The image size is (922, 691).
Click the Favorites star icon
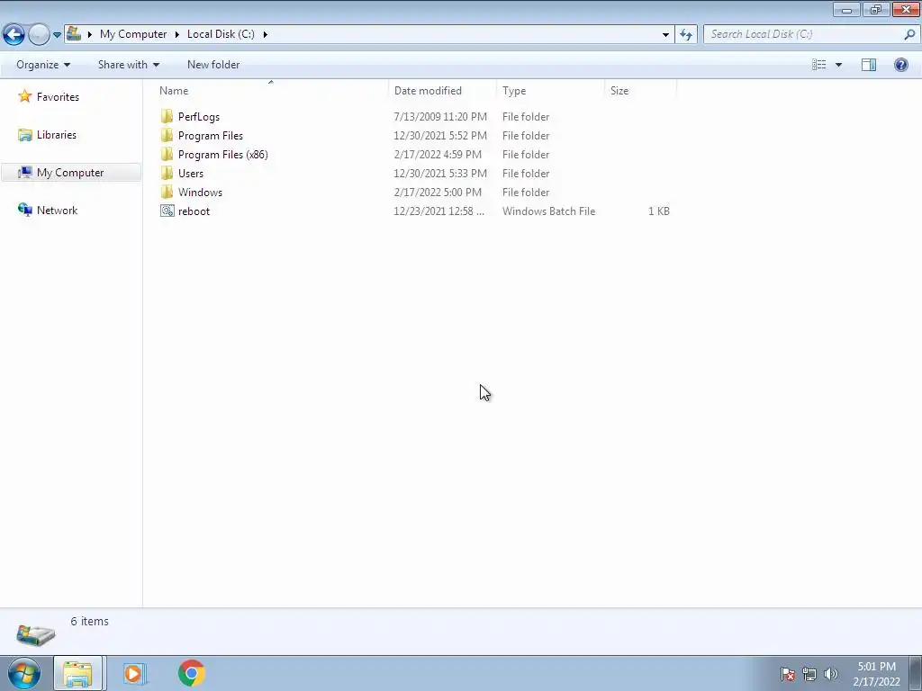(24, 95)
